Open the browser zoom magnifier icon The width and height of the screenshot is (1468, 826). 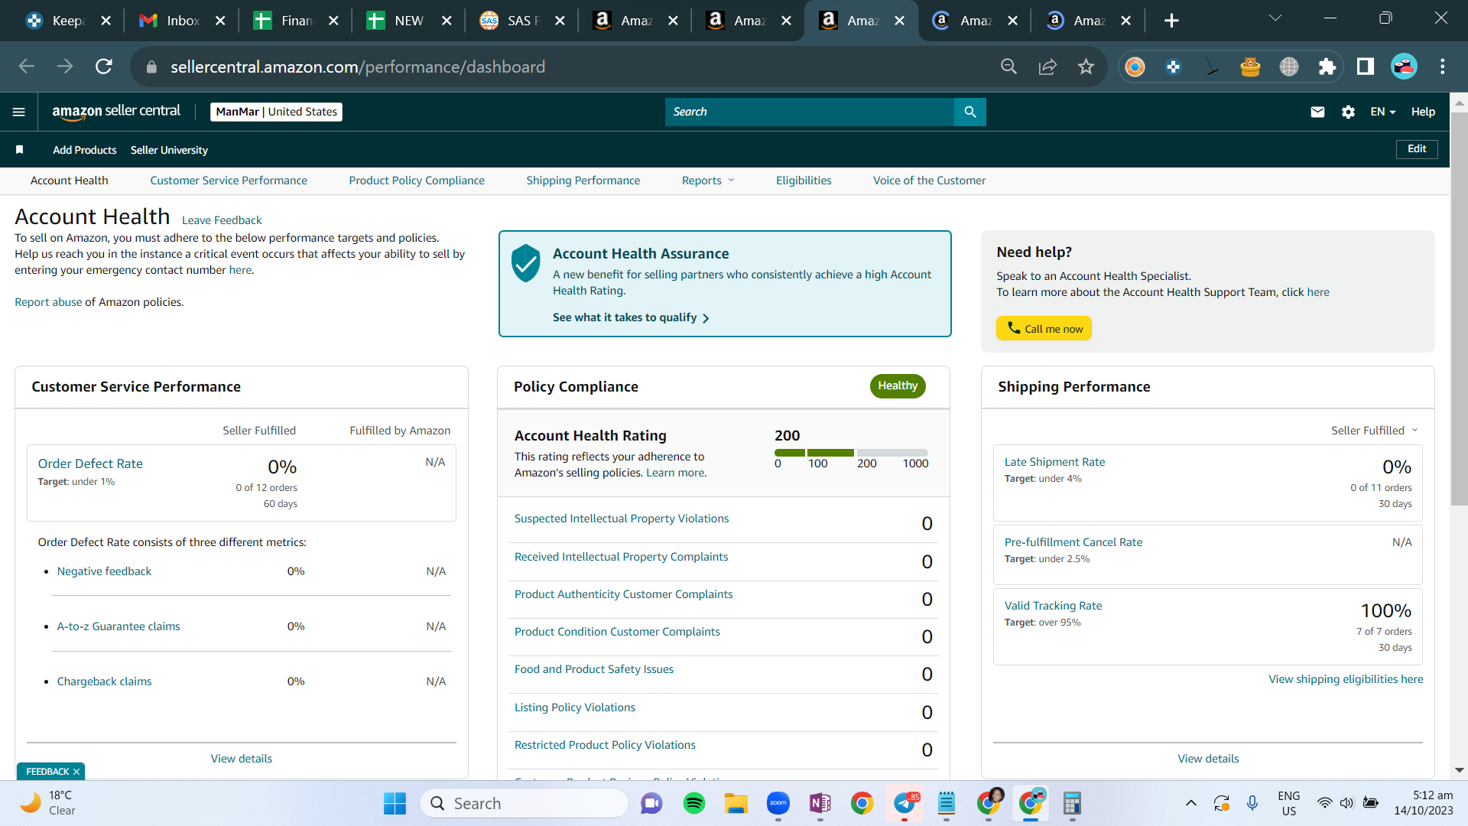click(1008, 67)
